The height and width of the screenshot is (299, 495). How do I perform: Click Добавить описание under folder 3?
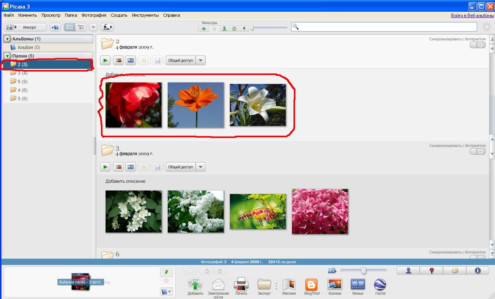coord(125,181)
